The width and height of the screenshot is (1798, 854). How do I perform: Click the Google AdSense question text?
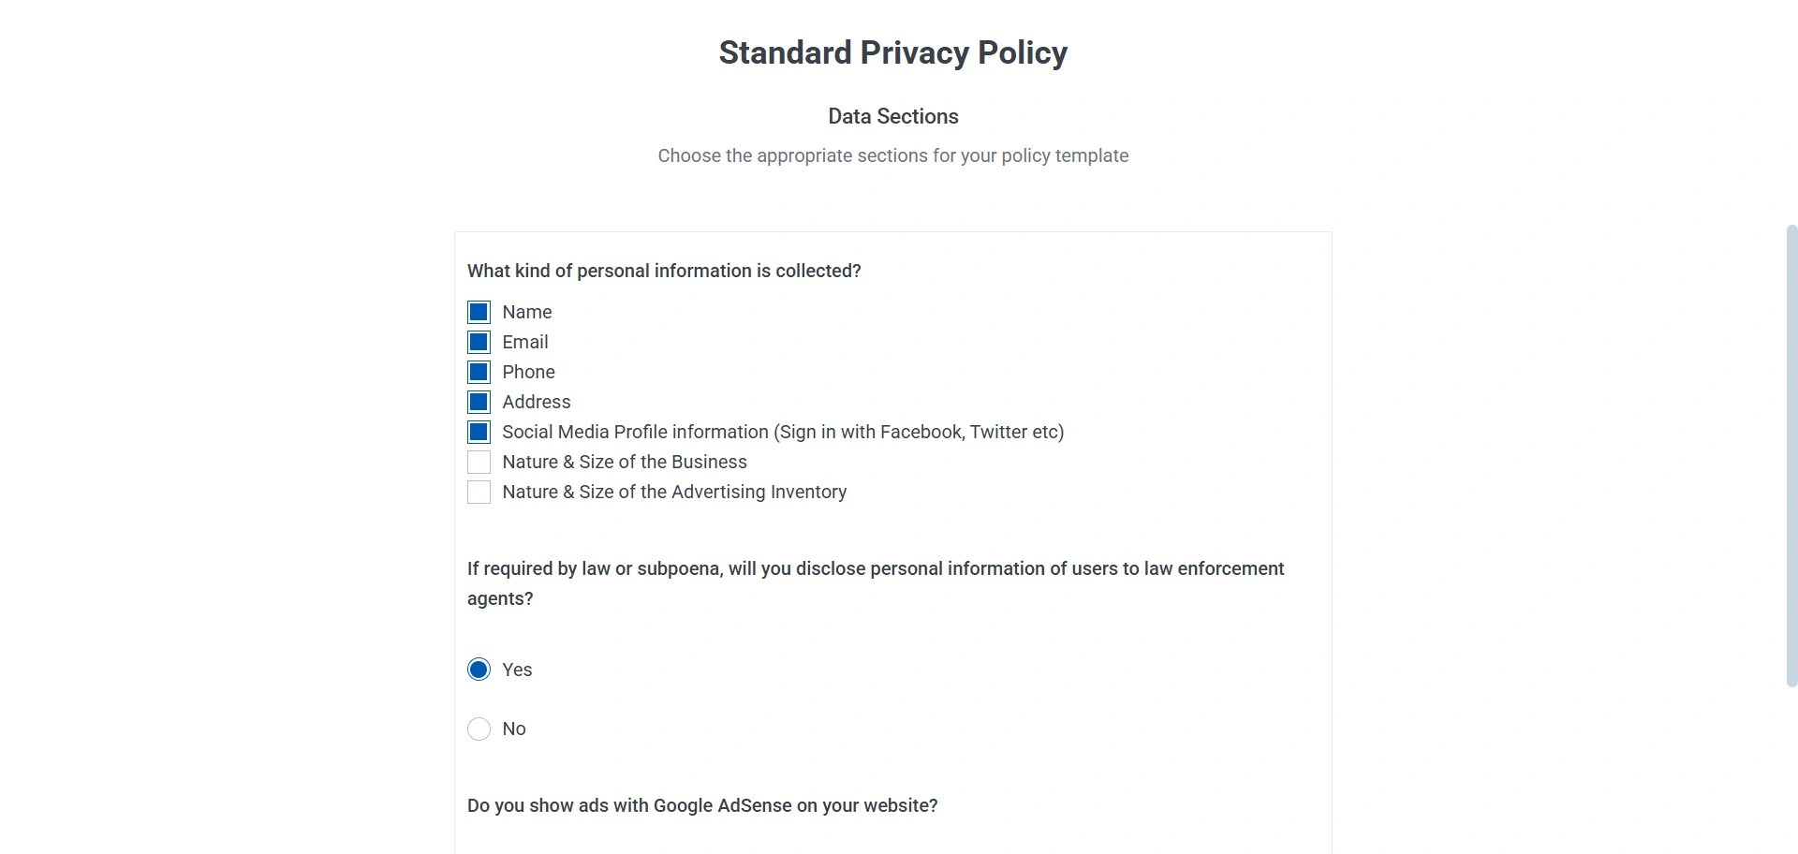click(701, 805)
